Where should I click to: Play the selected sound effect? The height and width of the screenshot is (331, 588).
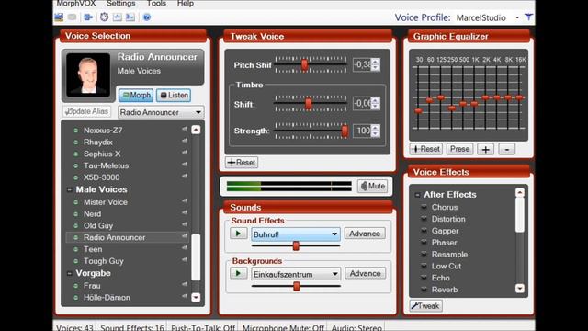(238, 234)
